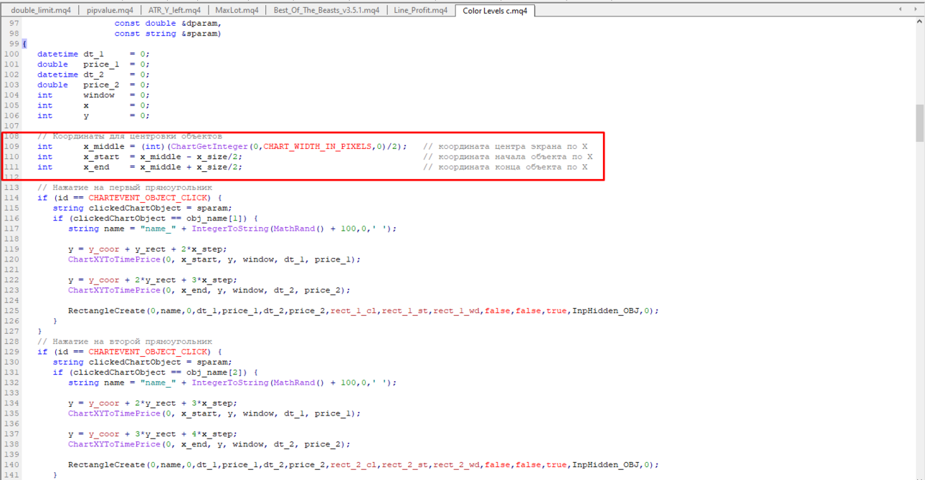This screenshot has height=480, width=925.
Task: Click line number 125 in the gutter
Action: tap(11, 311)
